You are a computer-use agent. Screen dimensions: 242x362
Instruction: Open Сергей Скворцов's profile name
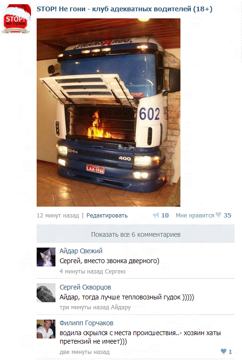85,287
